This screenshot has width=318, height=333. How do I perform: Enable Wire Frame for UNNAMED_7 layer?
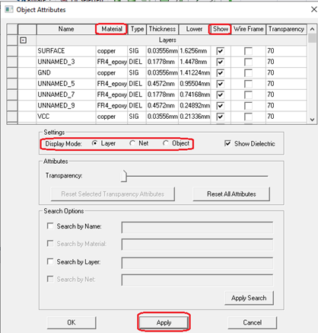pos(248,94)
